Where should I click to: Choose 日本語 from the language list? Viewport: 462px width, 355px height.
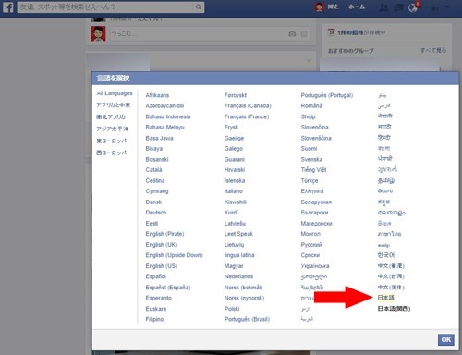tap(386, 298)
